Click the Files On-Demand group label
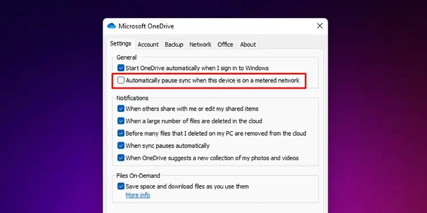This screenshot has width=427, height=213. pyautogui.click(x=138, y=176)
